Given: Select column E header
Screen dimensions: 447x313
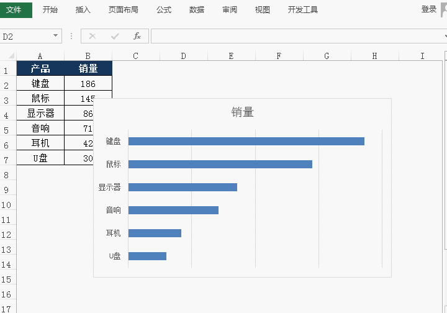Looking at the screenshot, I should click(231, 56).
